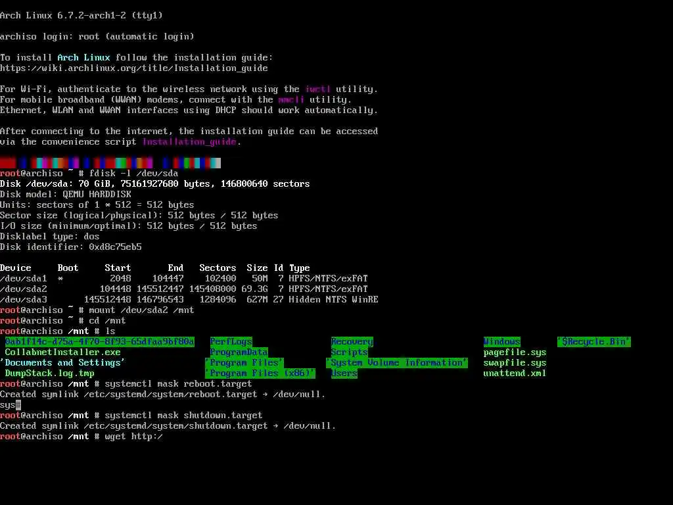Screen dimensions: 673x505
Task: Click 'Created symlink' shutdown.target output line
Action: point(168,425)
